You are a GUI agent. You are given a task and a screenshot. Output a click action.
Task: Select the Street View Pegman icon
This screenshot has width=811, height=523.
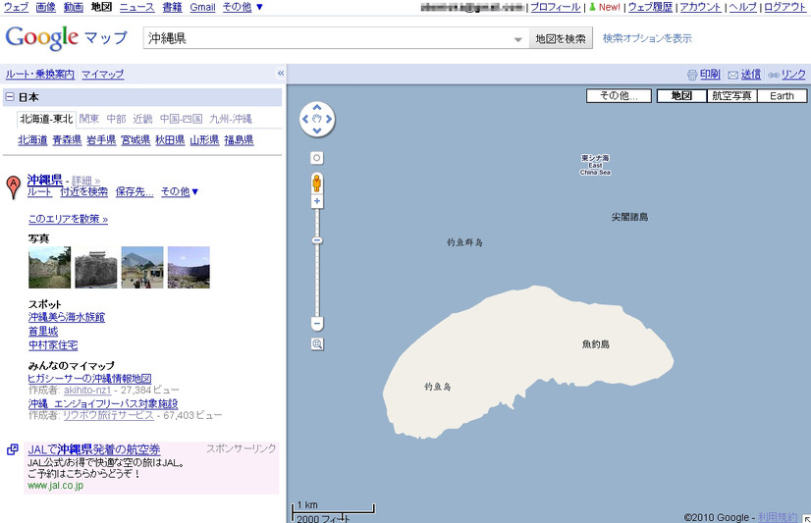[x=317, y=183]
